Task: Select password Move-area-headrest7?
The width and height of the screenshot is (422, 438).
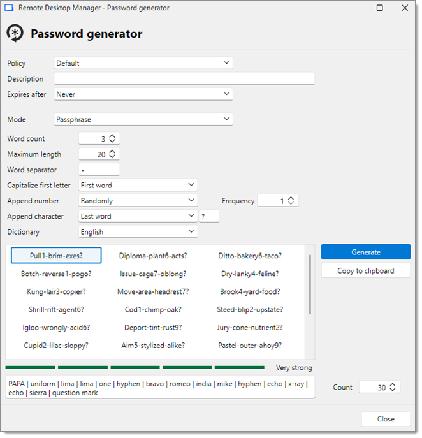Action: click(x=153, y=291)
